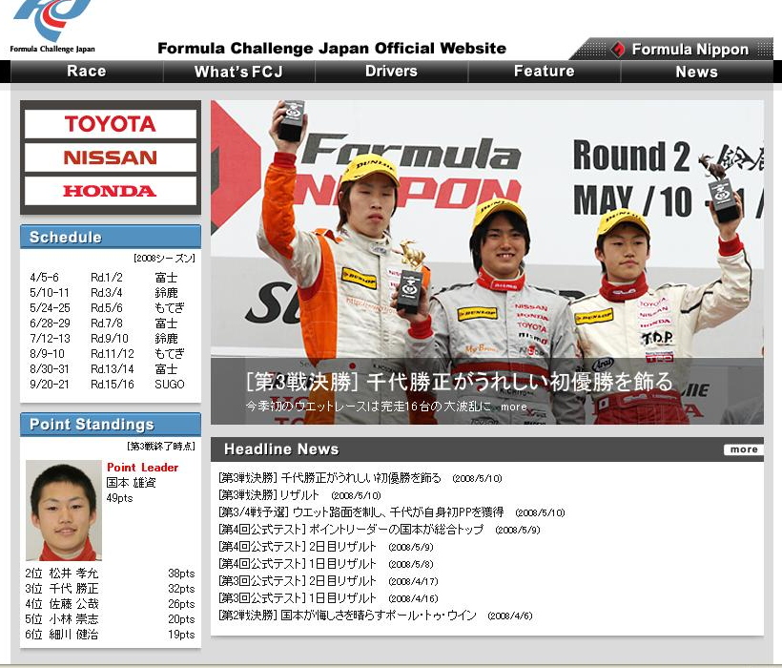This screenshot has width=782, height=668.
Task: Open point leader driver photo
Action: coord(64,511)
